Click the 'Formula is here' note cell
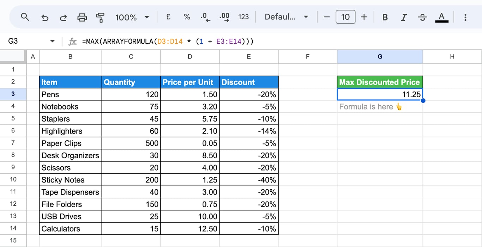Viewport: 482px width, 247px height. coord(380,106)
